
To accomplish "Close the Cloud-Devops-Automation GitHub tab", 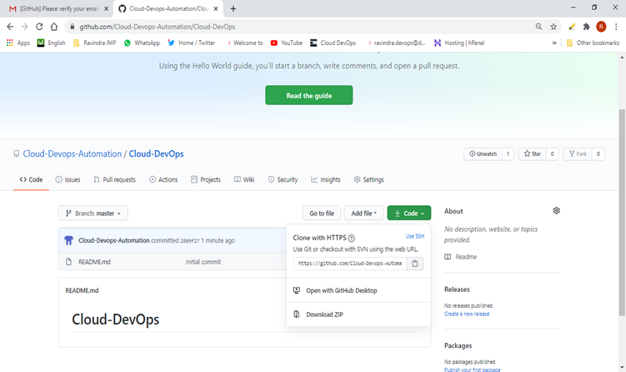I will (x=216, y=8).
